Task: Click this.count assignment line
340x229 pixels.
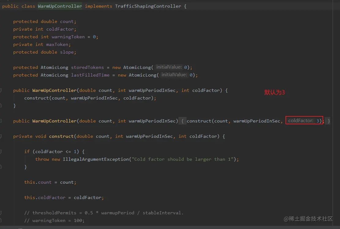Action: 50,182
